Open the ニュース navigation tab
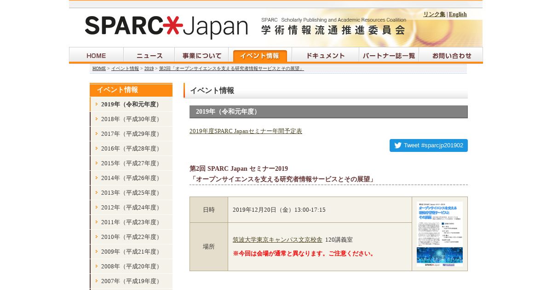552x290 pixels. click(149, 55)
